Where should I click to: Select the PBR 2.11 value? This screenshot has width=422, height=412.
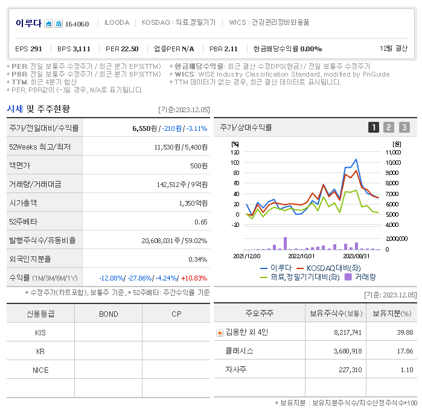coord(223,49)
